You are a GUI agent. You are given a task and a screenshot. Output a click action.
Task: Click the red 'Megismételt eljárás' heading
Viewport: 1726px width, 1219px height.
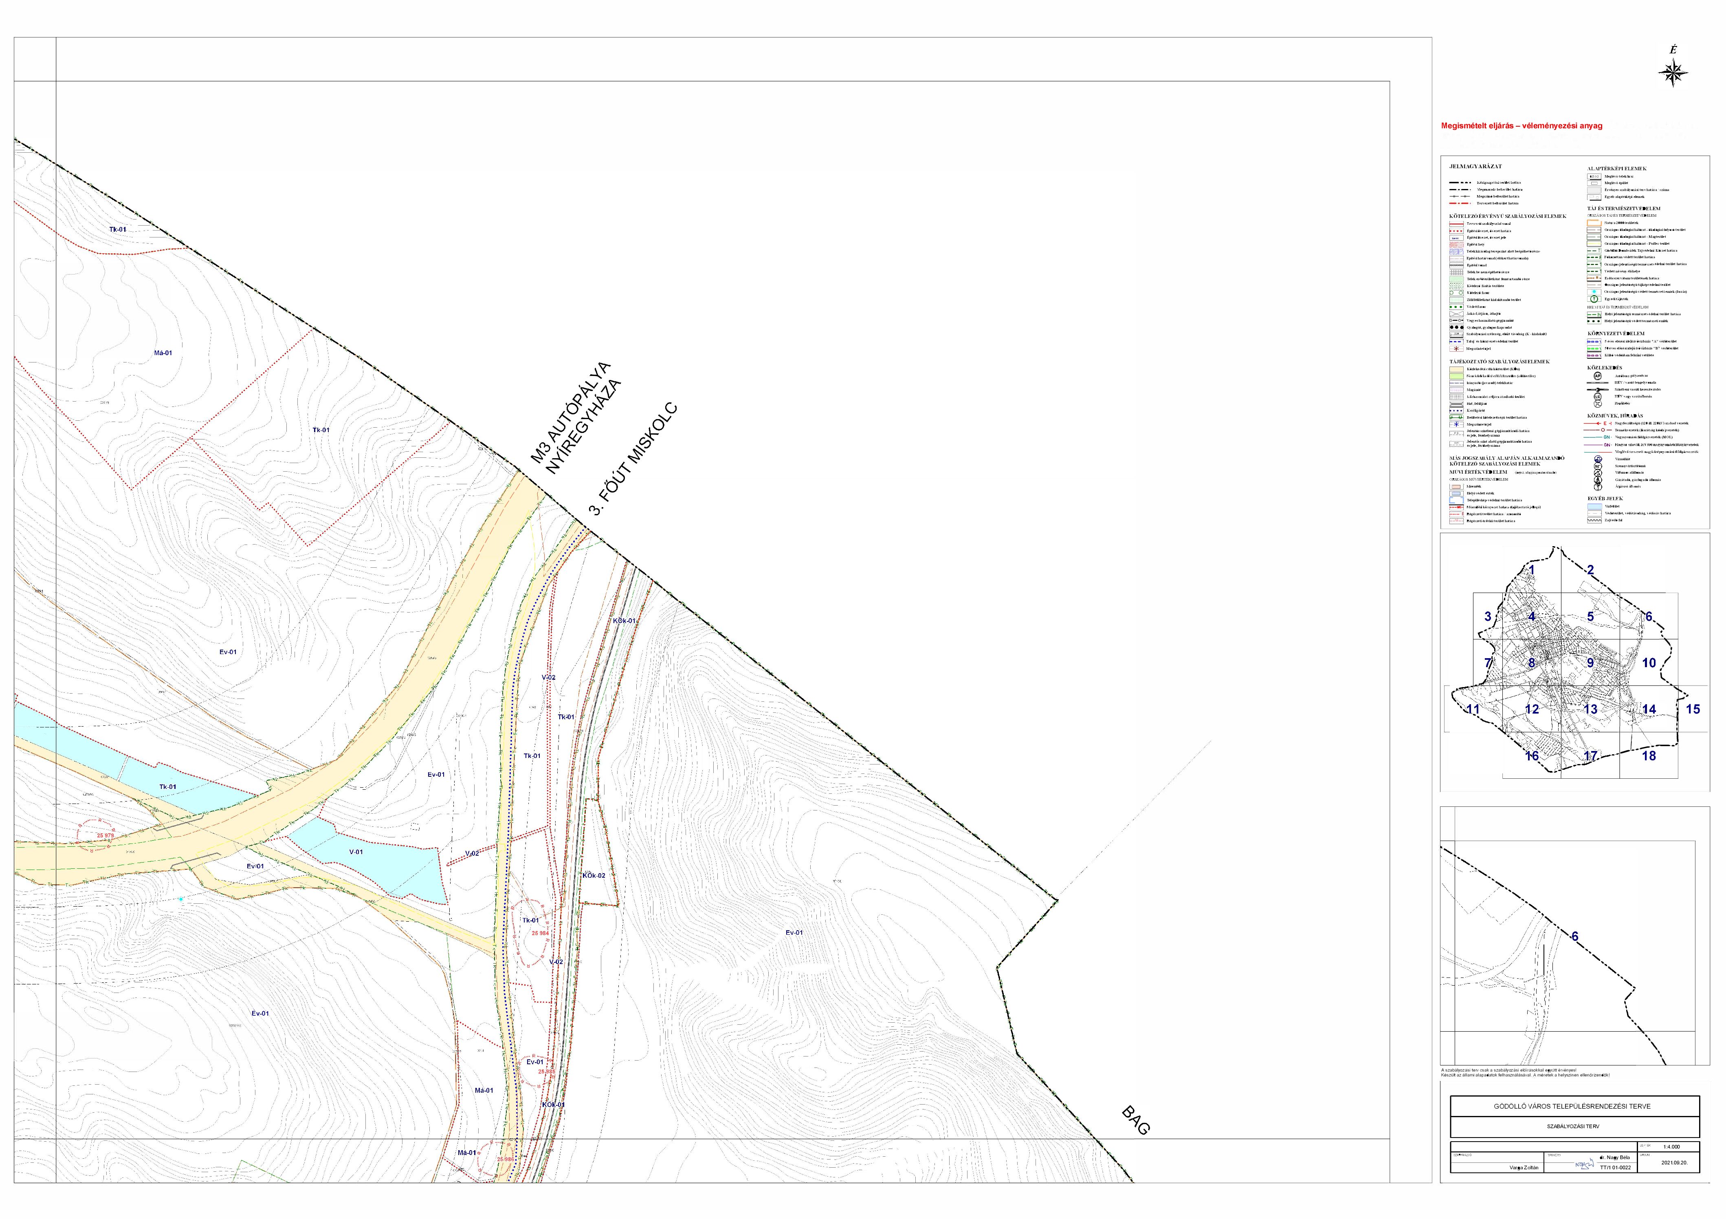[1521, 126]
